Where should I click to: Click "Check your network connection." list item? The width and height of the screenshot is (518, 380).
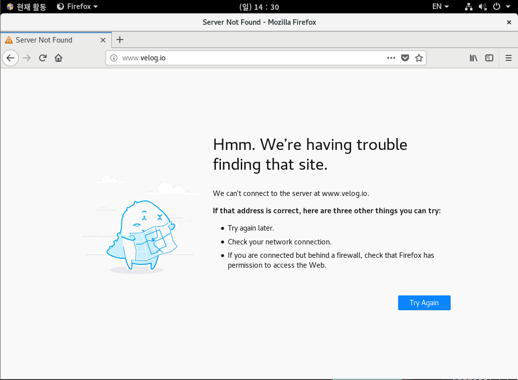tap(279, 242)
